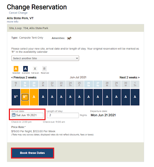Click the Length of stay nights field

click(63, 115)
